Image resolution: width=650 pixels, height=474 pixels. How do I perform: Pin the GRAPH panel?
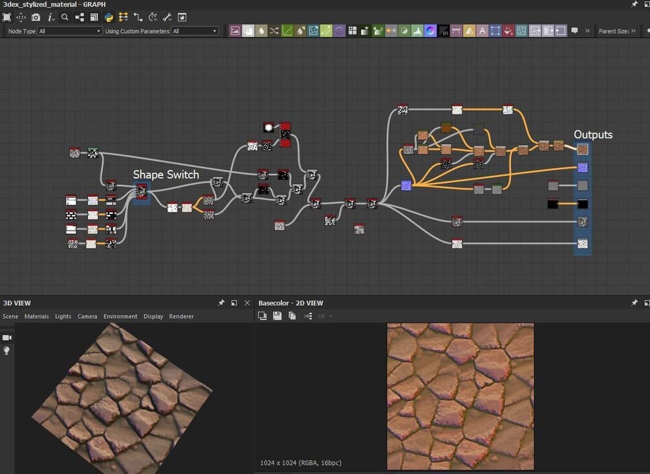[634, 4]
